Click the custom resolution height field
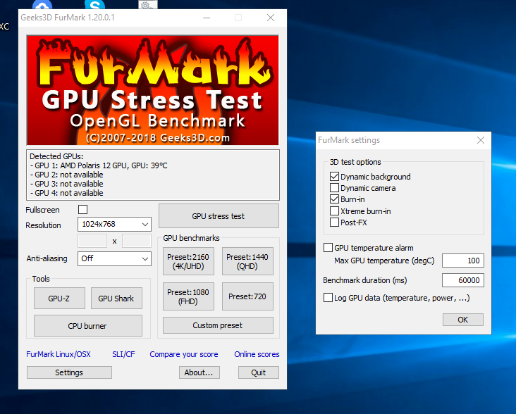Screen dimensions: 516x414 click(137, 241)
